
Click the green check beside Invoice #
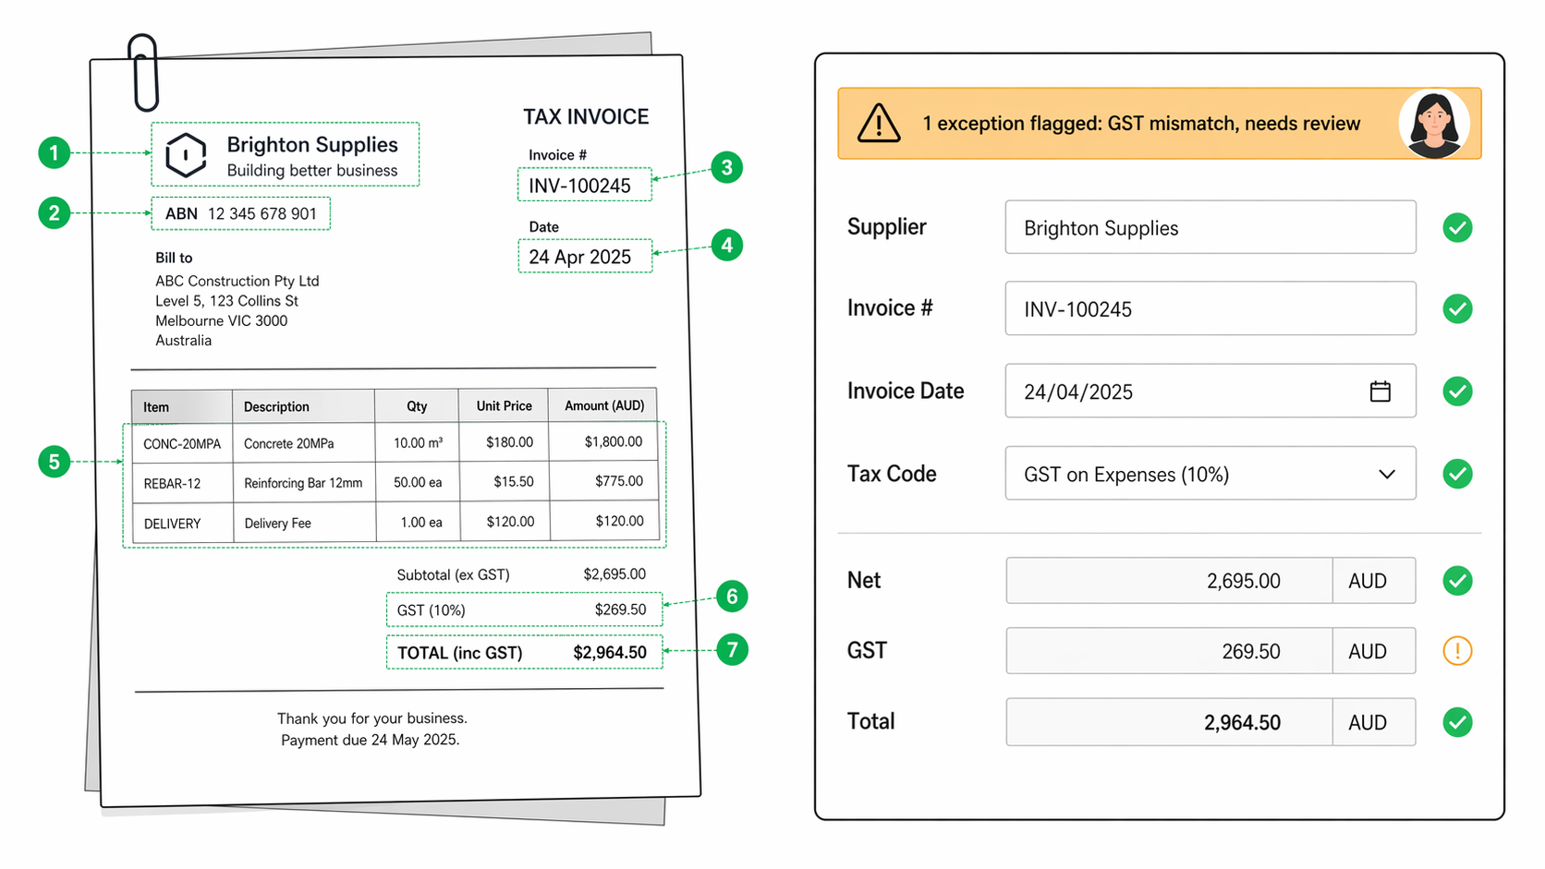1457,308
